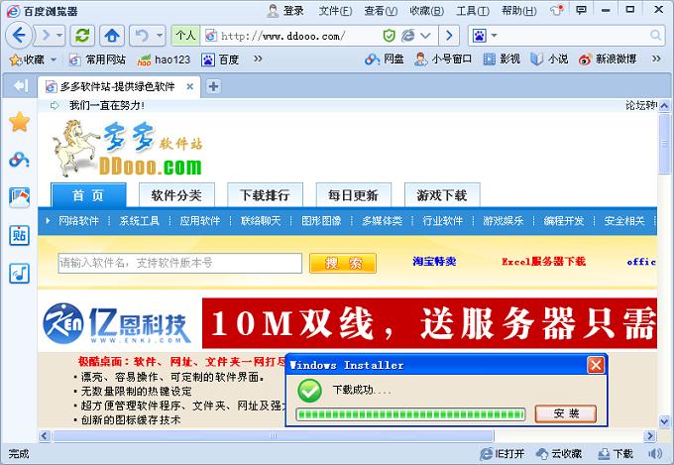Open the hao123 bookmark
The image size is (674, 465).
tap(164, 59)
